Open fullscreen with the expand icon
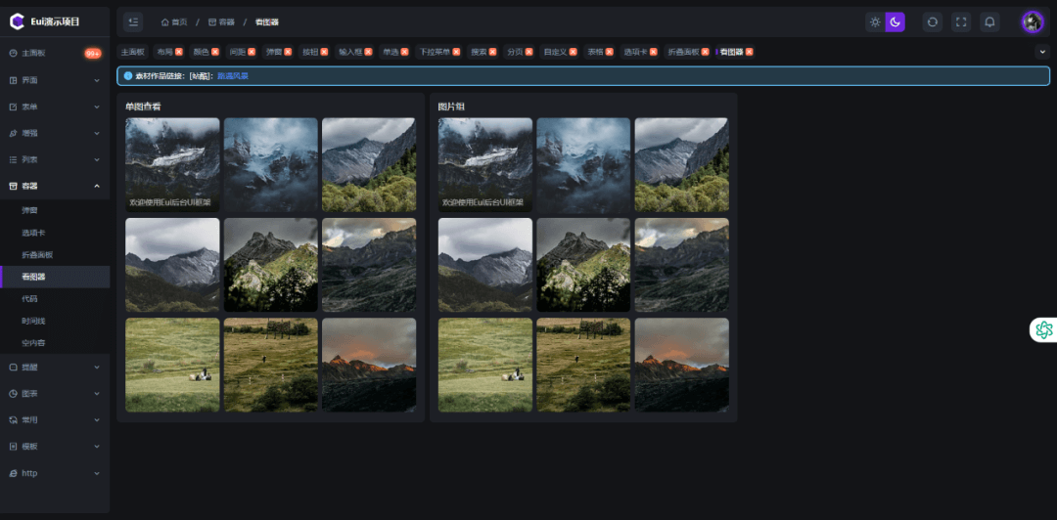The height and width of the screenshot is (520, 1057). pos(961,22)
